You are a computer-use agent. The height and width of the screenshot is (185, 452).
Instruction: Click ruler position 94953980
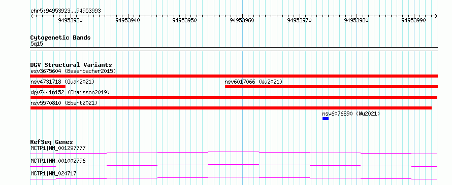(x=357, y=20)
